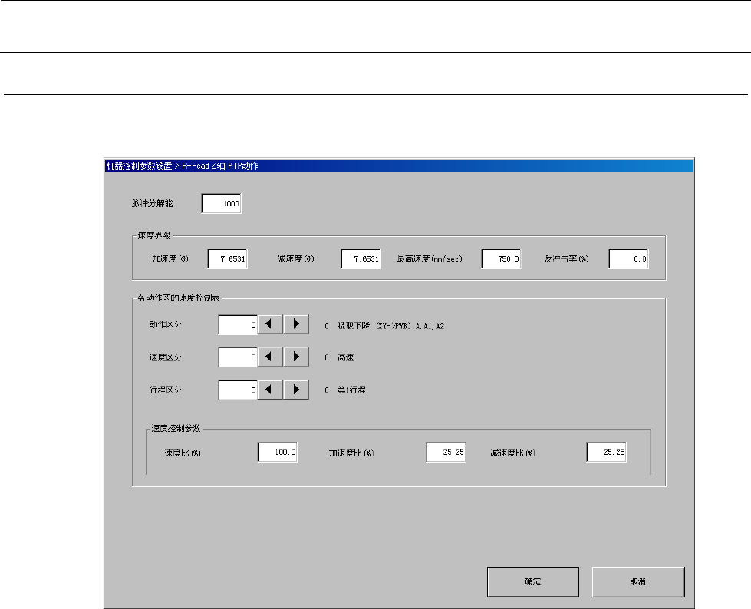This screenshot has width=751, height=609.
Task: Focus the 速度区分 number field
Action: 238,357
